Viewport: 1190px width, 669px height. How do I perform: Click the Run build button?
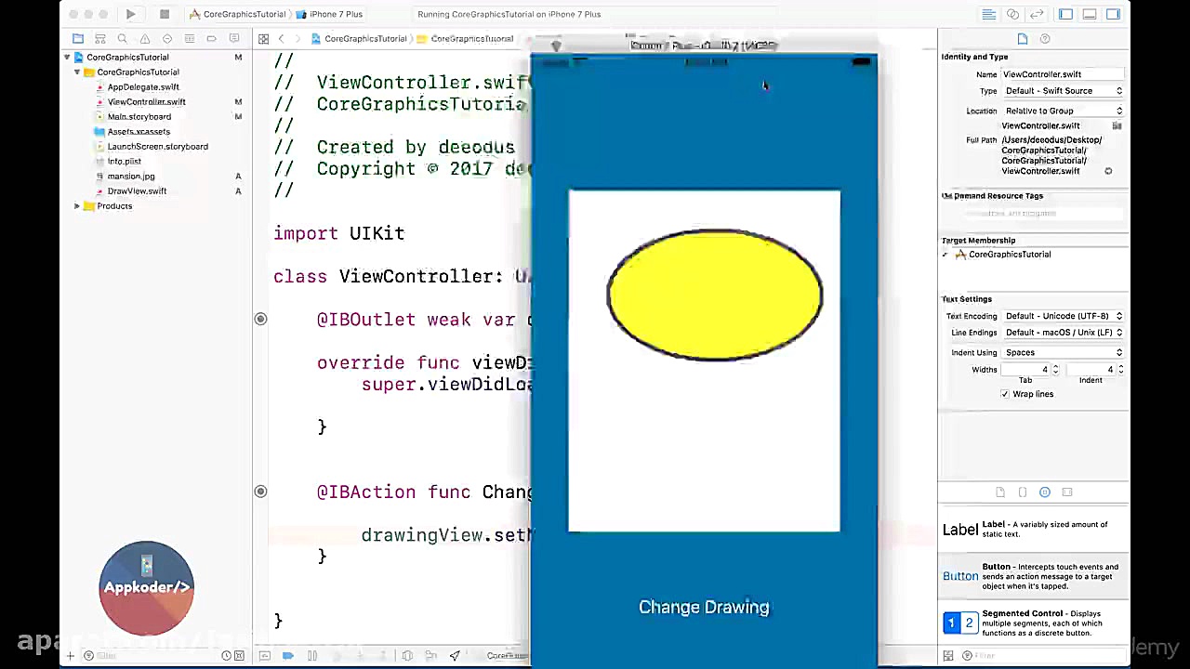[131, 14]
